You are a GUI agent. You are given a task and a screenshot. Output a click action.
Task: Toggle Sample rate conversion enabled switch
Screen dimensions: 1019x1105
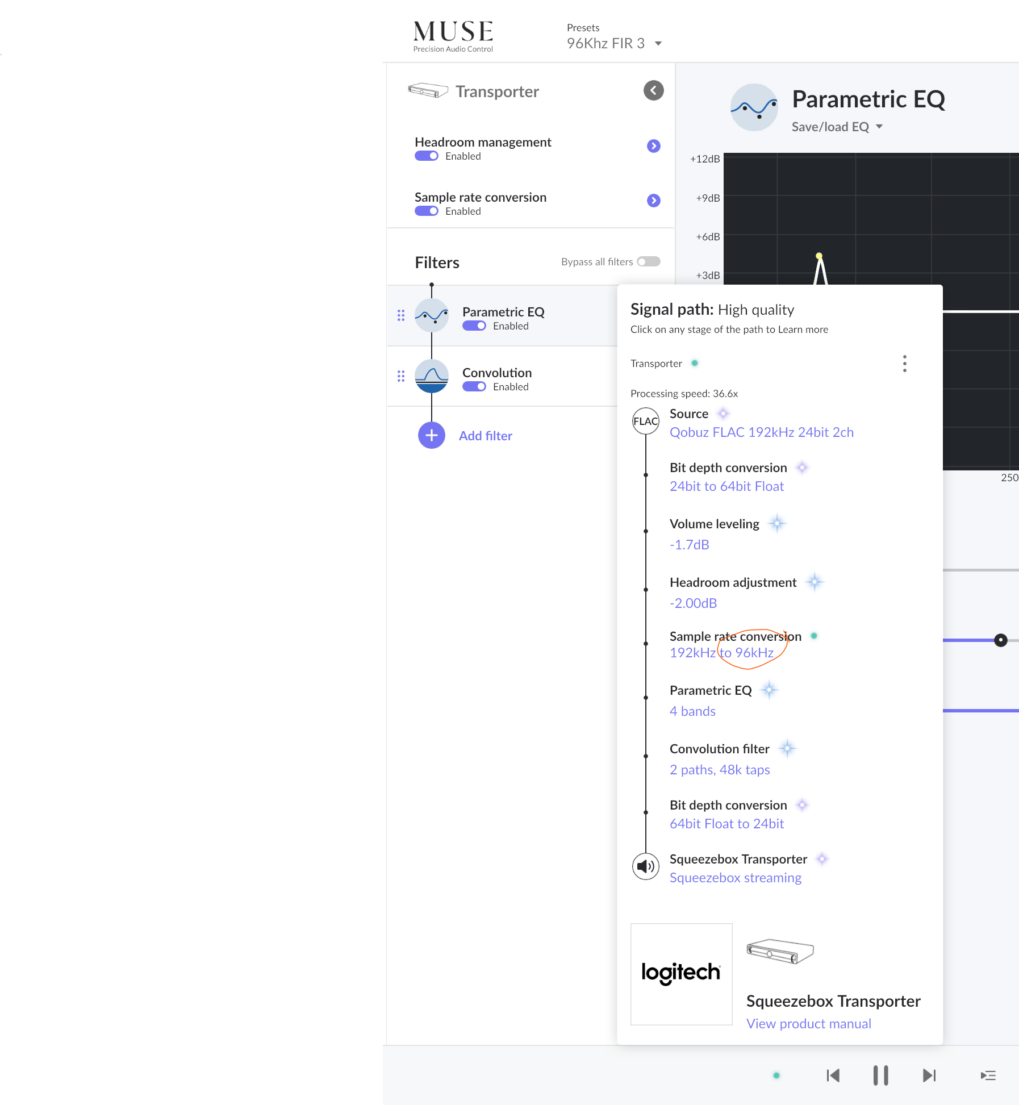coord(426,211)
